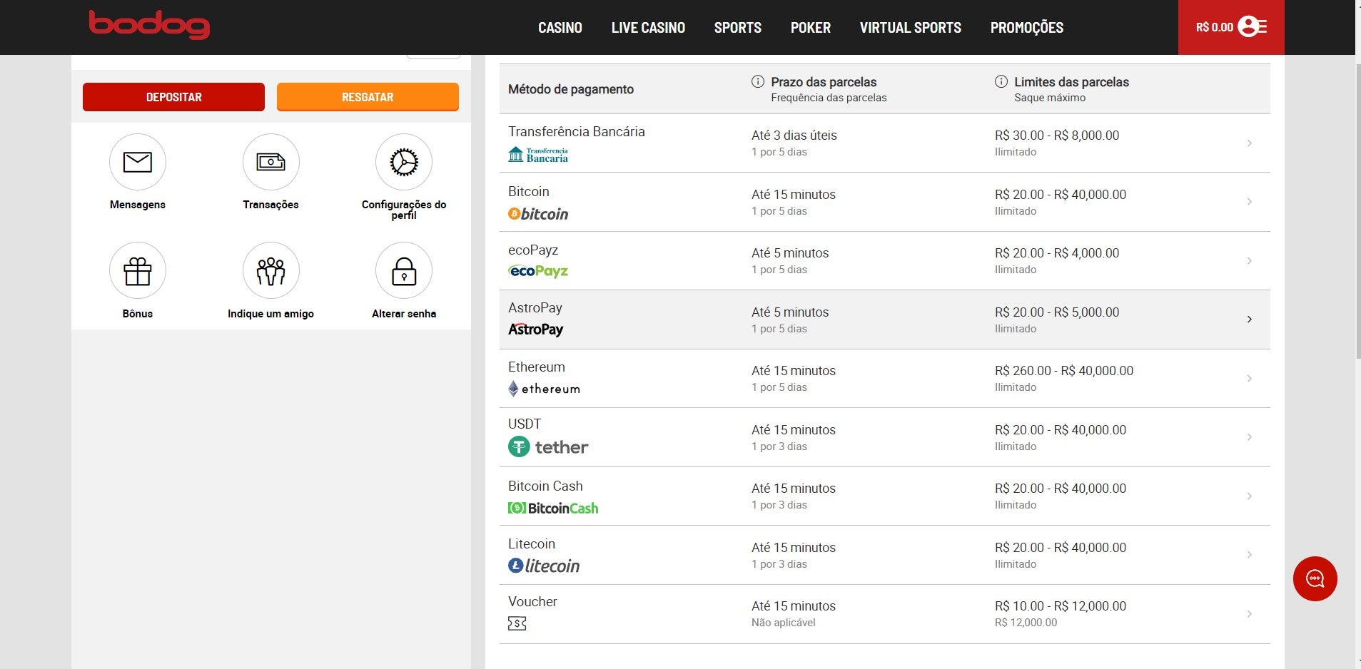Expand the Voucher row chevron
The image size is (1361, 669).
point(1249,614)
